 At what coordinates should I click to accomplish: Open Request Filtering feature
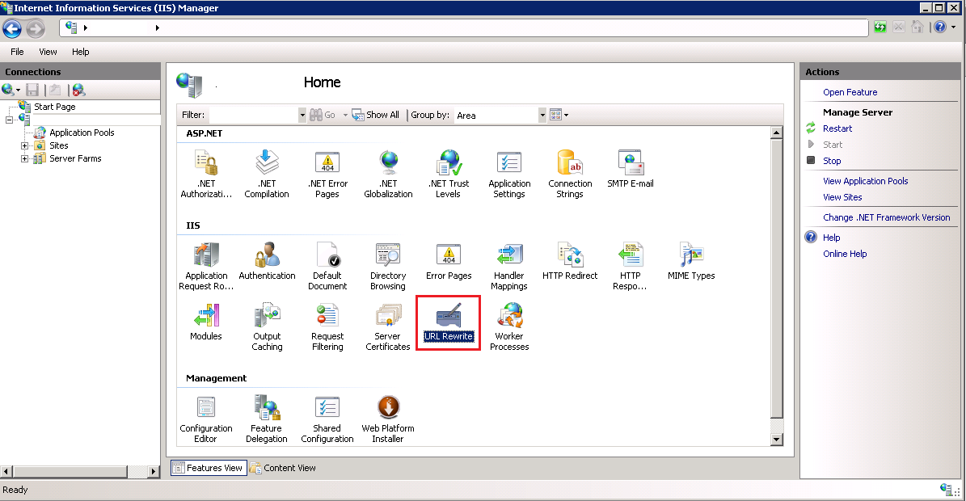[327, 326]
